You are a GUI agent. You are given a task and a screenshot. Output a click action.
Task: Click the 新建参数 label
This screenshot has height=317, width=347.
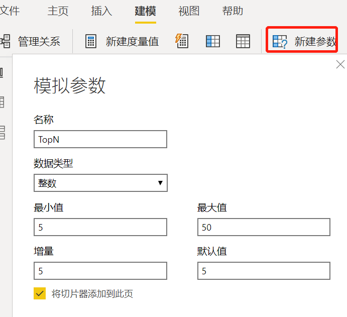coord(315,41)
